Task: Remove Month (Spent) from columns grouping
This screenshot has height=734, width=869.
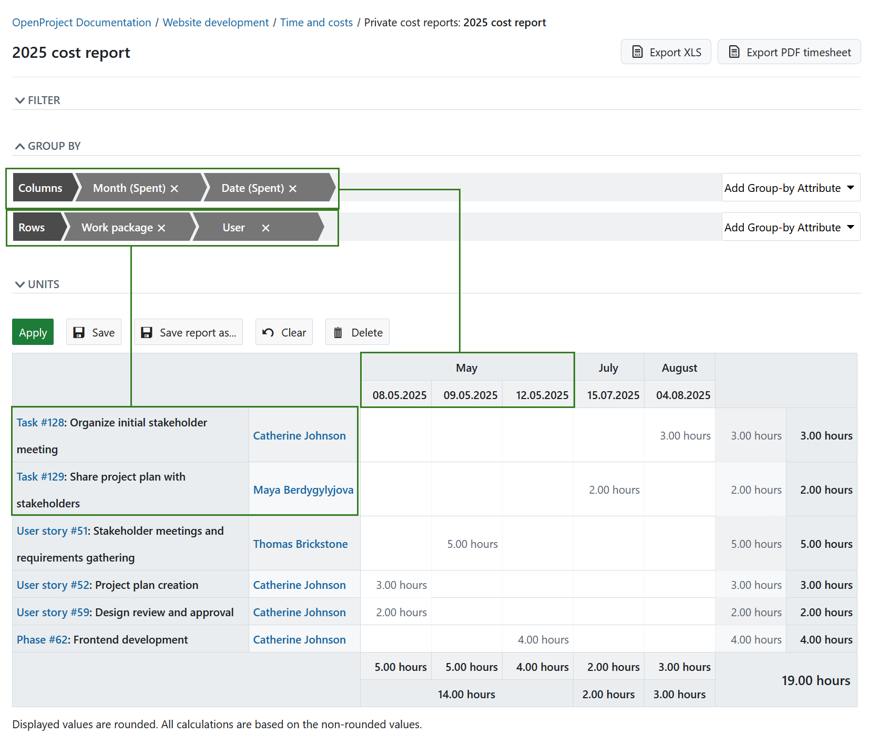Action: 175,188
